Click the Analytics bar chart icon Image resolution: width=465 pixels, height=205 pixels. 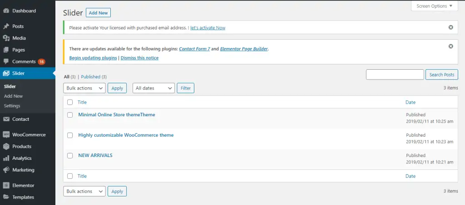(6, 158)
